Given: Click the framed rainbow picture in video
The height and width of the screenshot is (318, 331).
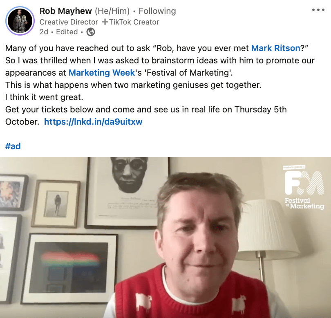Looking at the screenshot, I should point(69,268).
